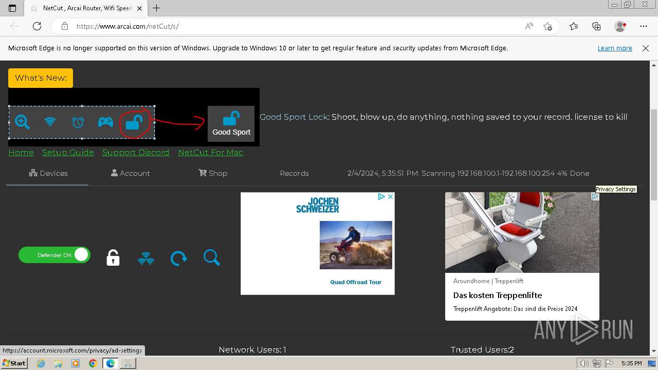The height and width of the screenshot is (370, 658).
Task: Open the Das kosten Treppenlifte headline
Action: click(x=498, y=295)
